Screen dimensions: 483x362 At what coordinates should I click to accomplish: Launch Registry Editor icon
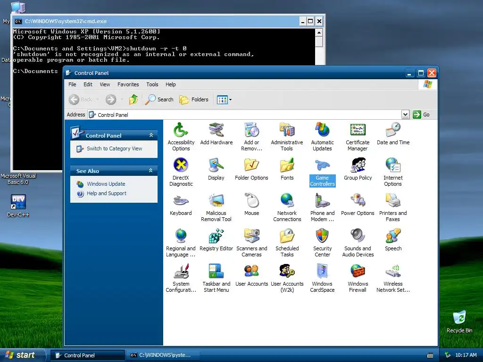point(216,240)
